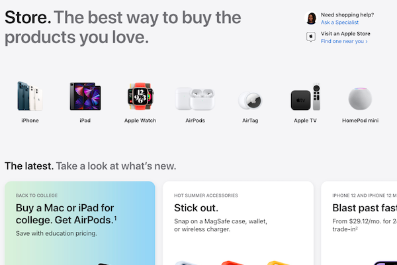Choose the HomePod mini icon
Viewport: 397px width, 265px height.
pyautogui.click(x=361, y=99)
